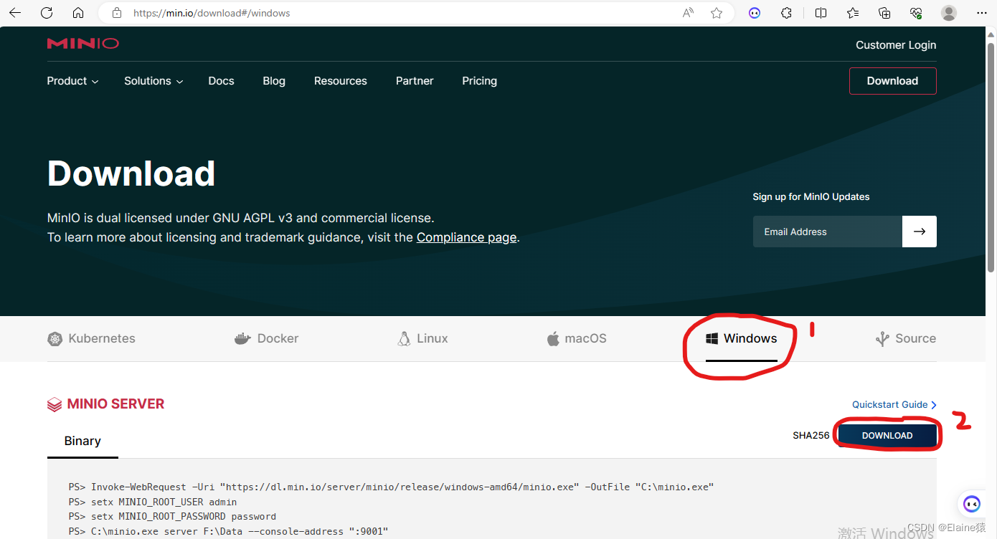Open the purple Copilot-style extension icon in the toolbar
997x539 pixels.
point(755,13)
